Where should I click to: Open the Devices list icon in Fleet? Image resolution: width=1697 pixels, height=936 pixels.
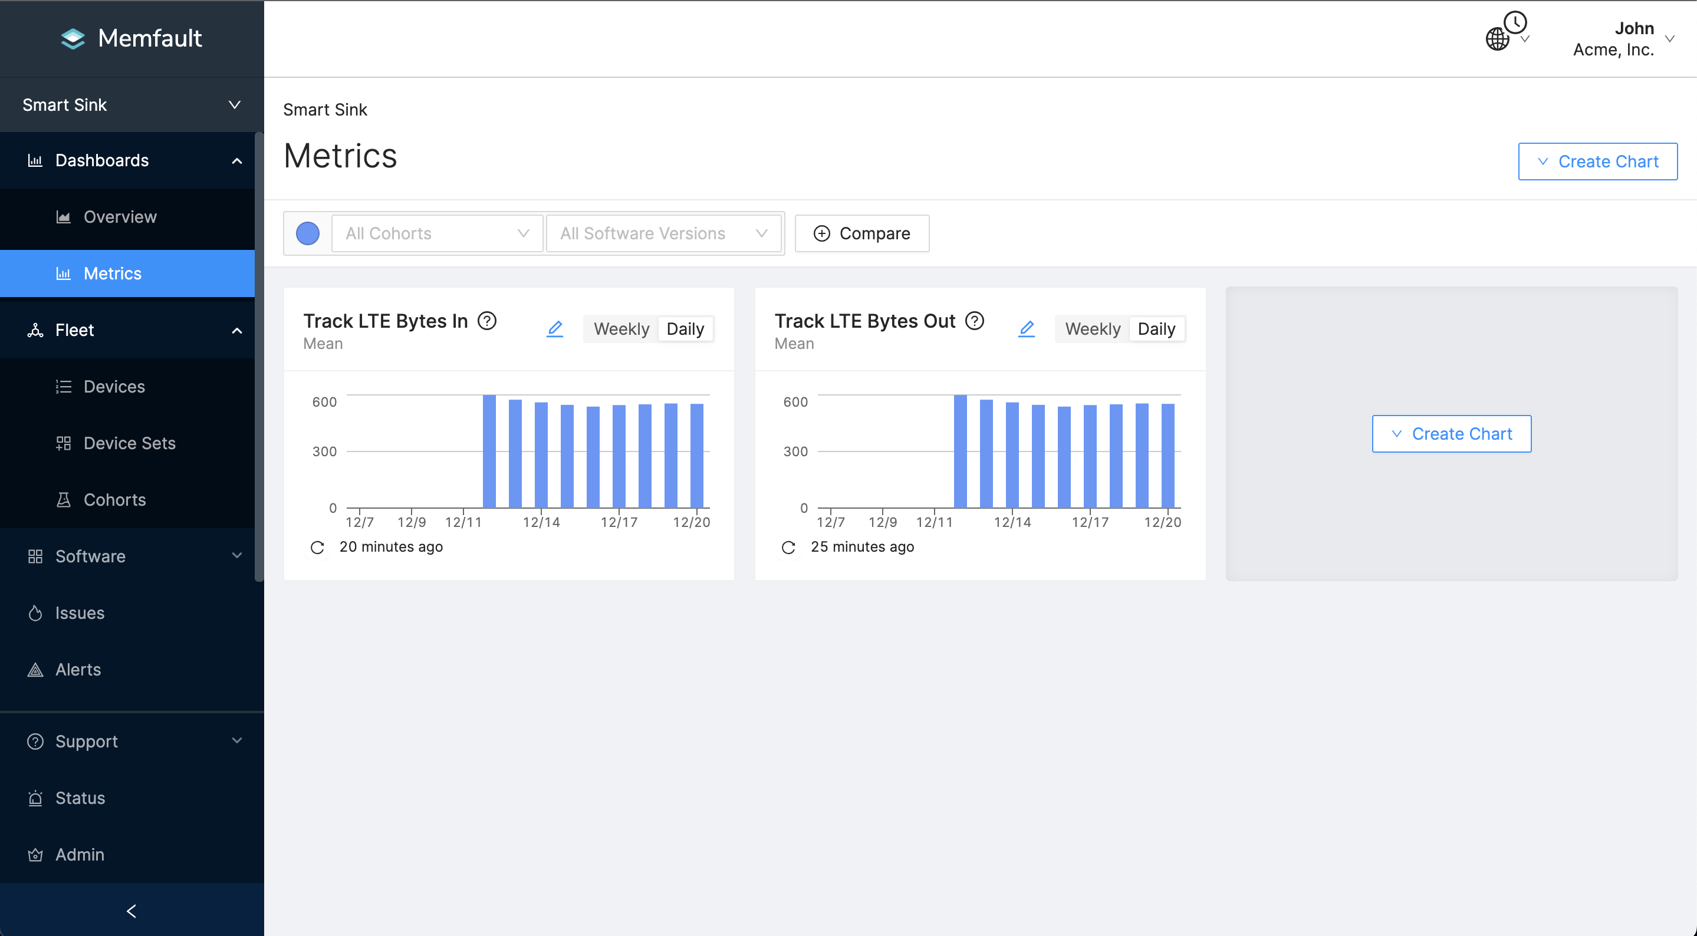(x=63, y=387)
